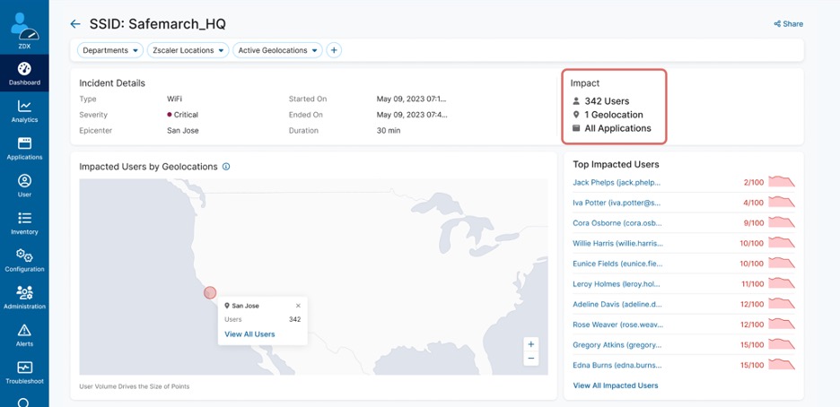The image size is (840, 407).
Task: Open View All Impacted Users link
Action: (x=615, y=385)
